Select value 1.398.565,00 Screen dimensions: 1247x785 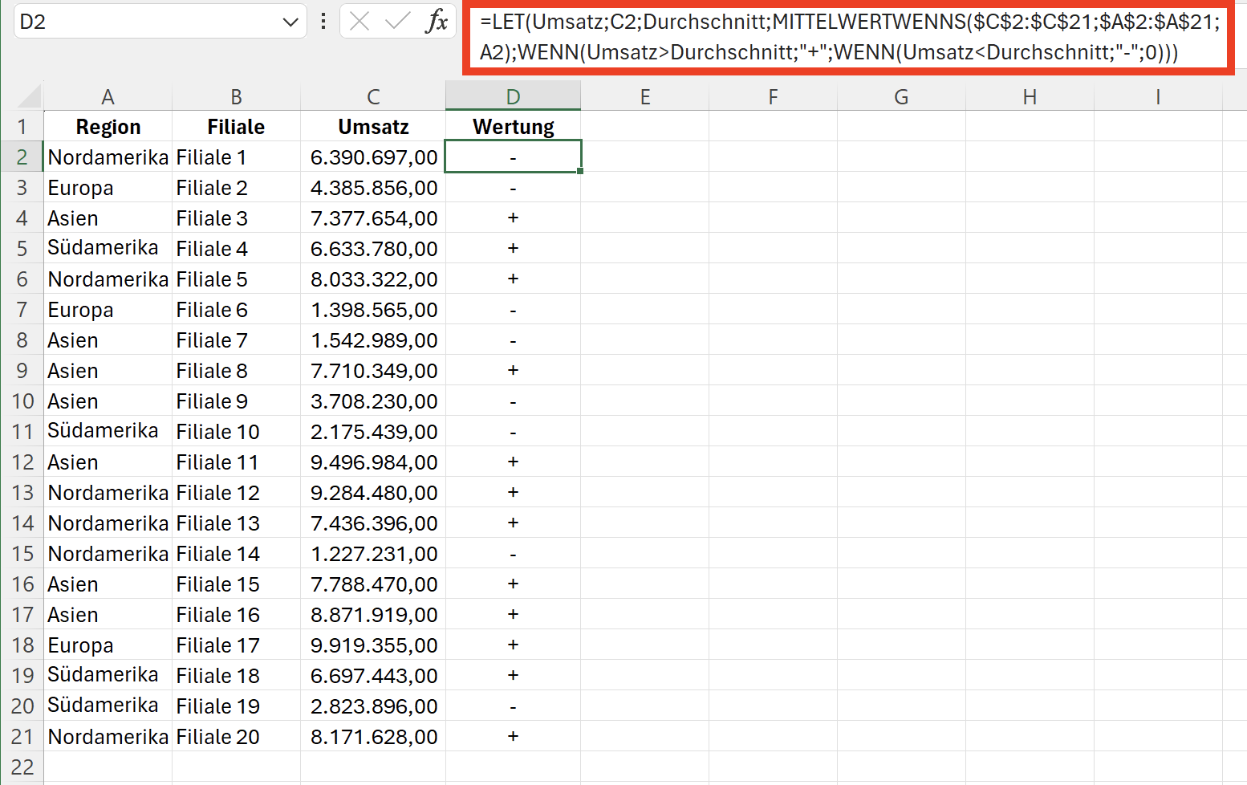(373, 309)
